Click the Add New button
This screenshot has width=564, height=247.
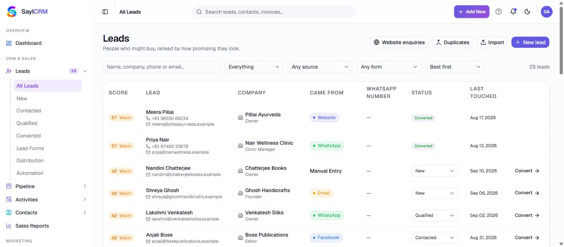pos(472,11)
